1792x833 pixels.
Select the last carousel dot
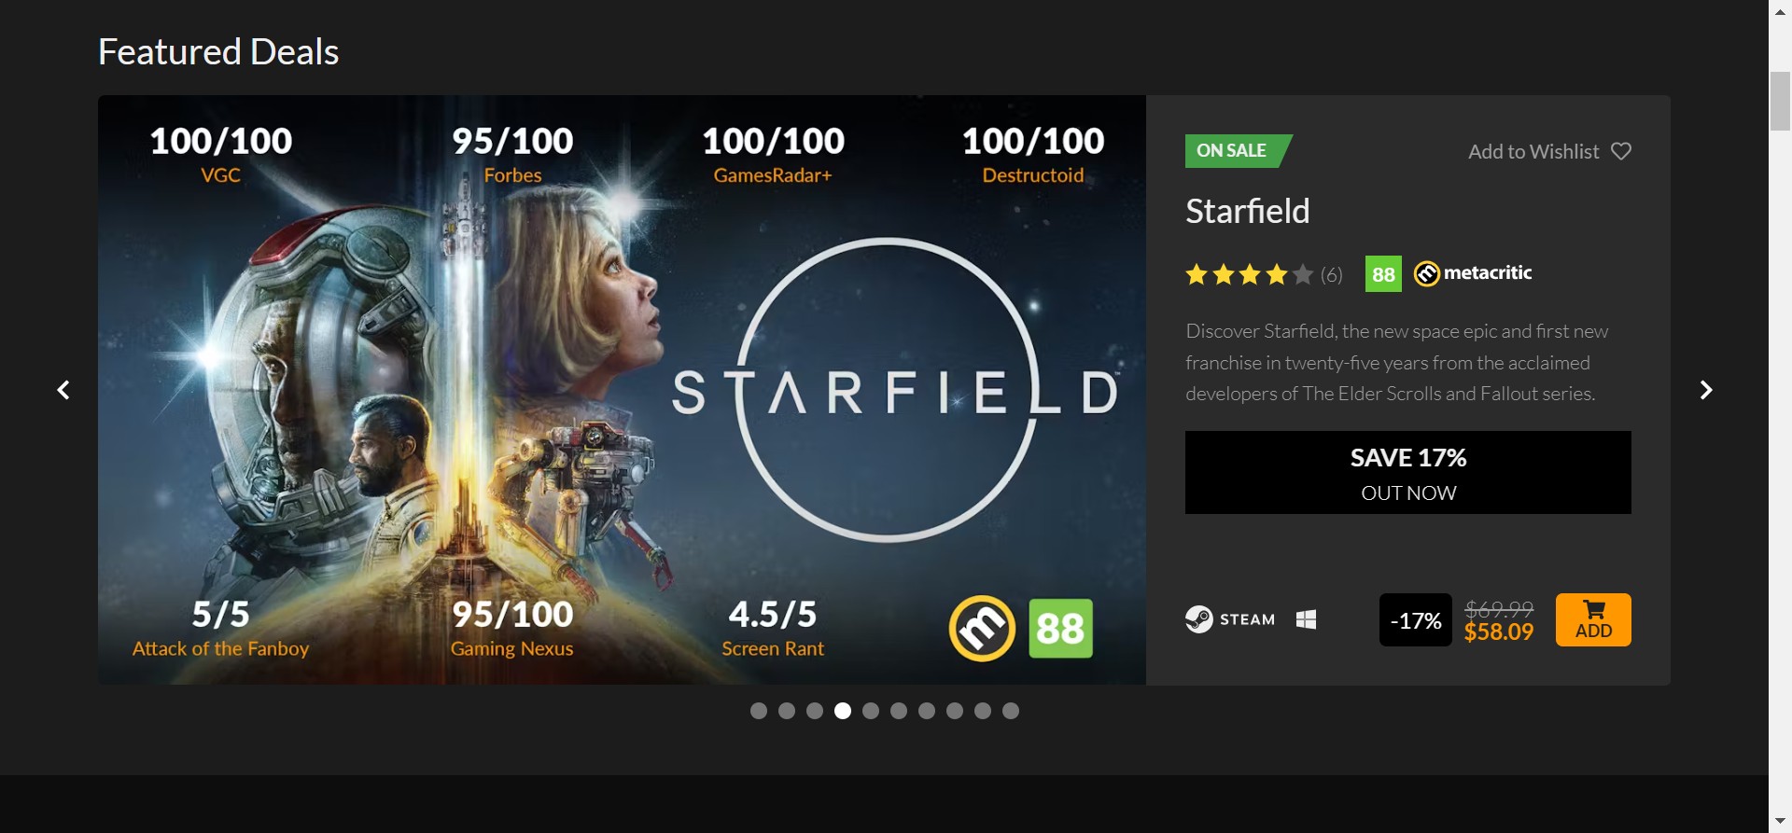[1011, 711]
